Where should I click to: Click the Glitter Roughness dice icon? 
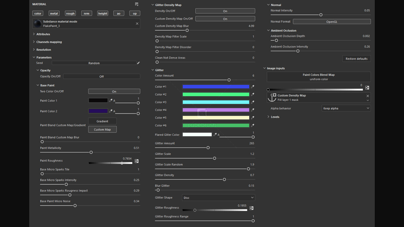[252, 208]
